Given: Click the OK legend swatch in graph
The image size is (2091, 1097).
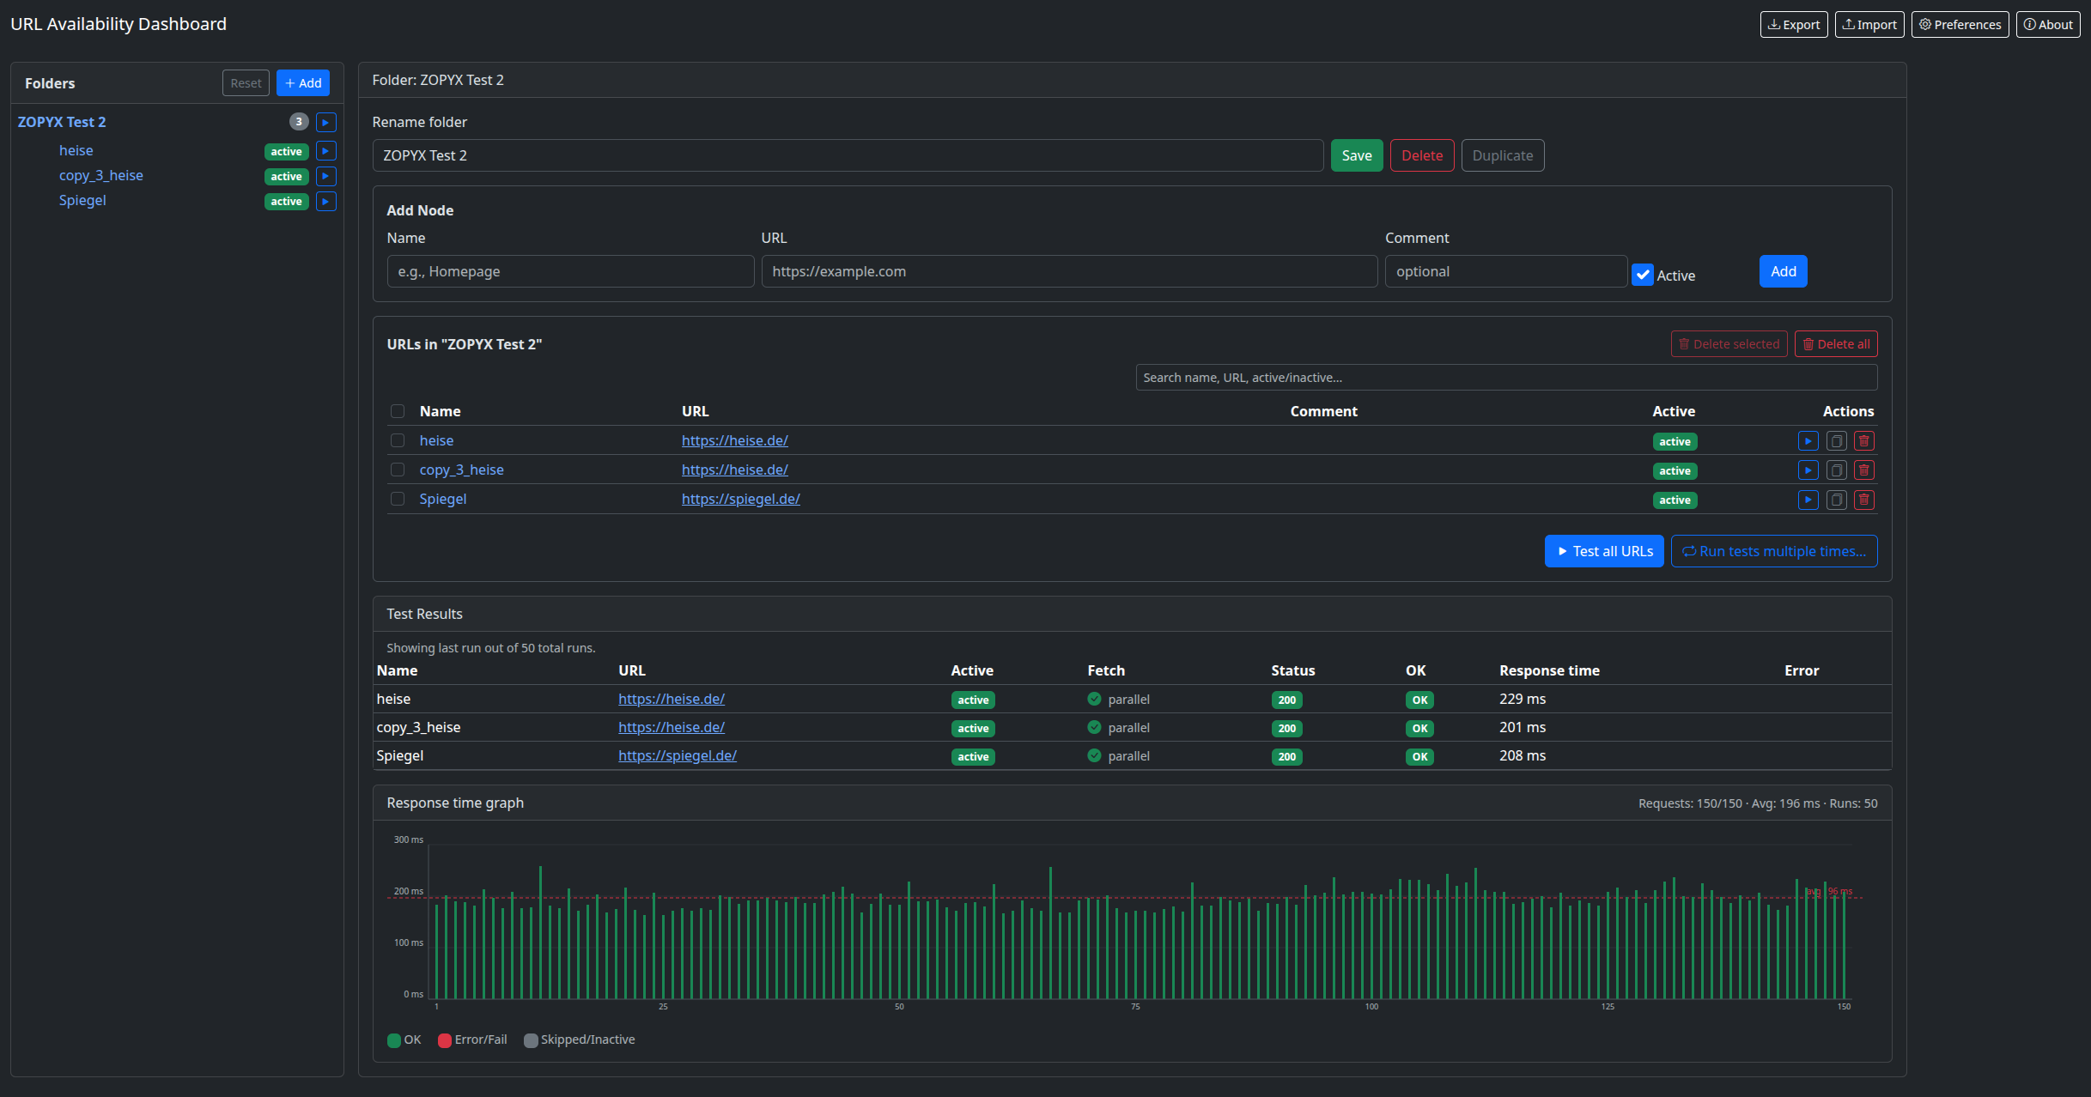Looking at the screenshot, I should click(394, 1040).
